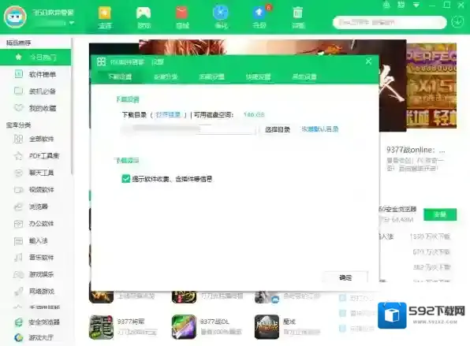
Task: Switch to the second settings tab (安装升级)
Action: tap(166, 76)
